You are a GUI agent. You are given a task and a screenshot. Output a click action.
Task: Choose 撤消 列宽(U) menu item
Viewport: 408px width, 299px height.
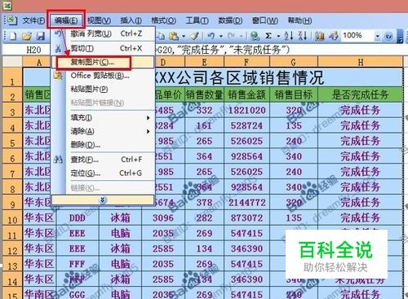point(104,33)
